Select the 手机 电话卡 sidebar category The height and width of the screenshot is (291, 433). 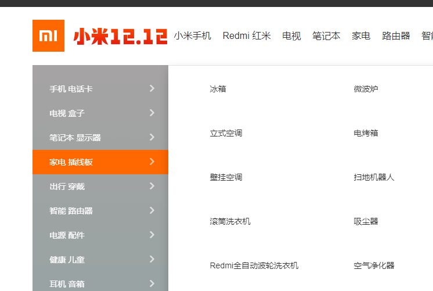(100, 89)
